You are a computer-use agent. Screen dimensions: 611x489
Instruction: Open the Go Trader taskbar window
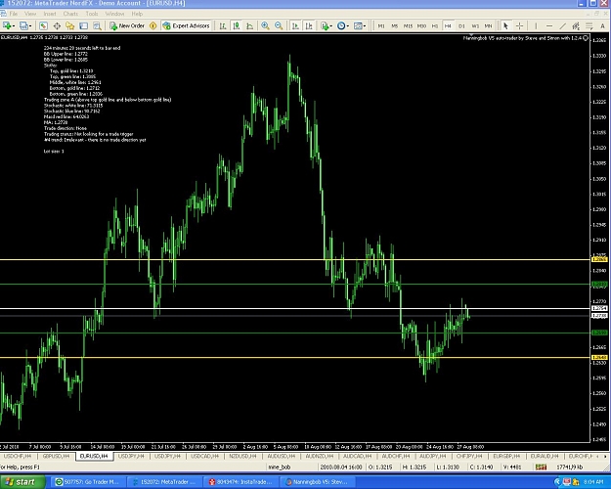click(86, 482)
